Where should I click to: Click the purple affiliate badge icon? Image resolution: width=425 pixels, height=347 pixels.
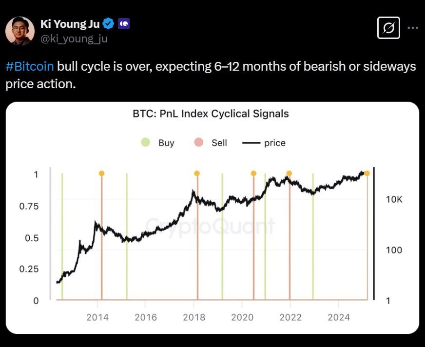124,23
